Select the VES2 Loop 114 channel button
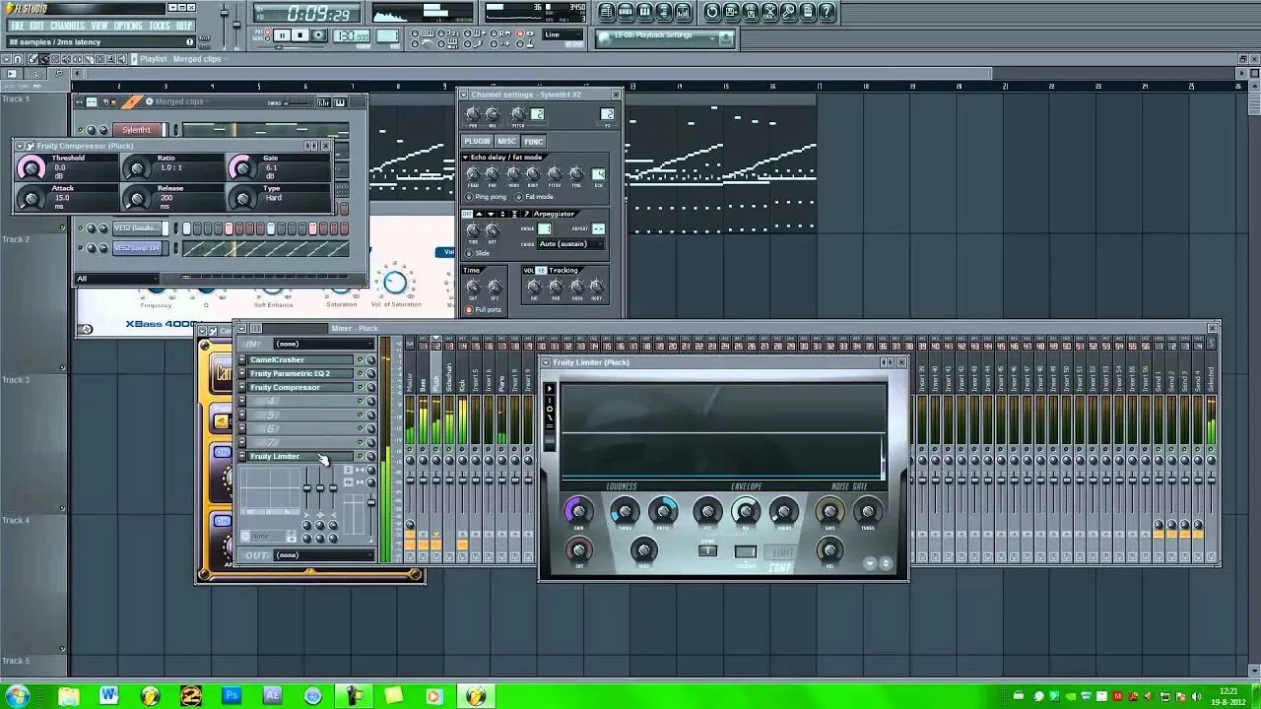1261x709 pixels. [x=137, y=248]
